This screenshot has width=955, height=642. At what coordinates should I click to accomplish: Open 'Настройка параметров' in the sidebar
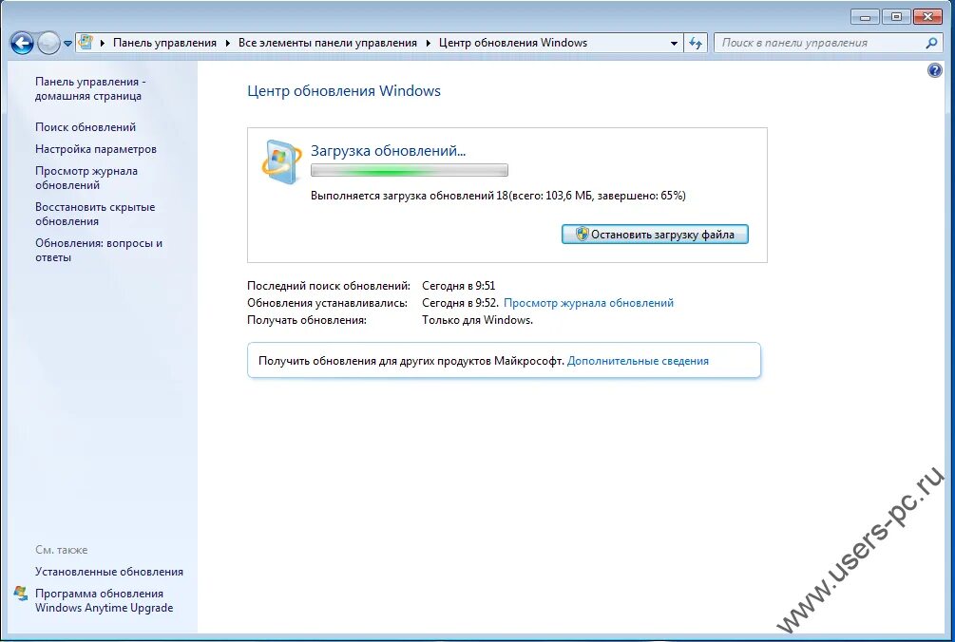pyautogui.click(x=96, y=149)
